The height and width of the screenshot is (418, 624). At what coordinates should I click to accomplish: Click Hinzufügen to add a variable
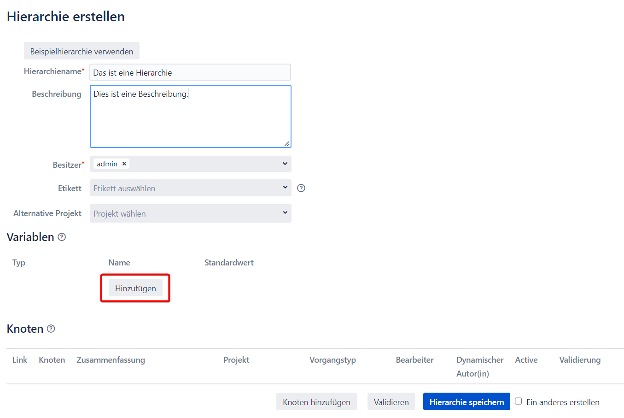point(135,288)
